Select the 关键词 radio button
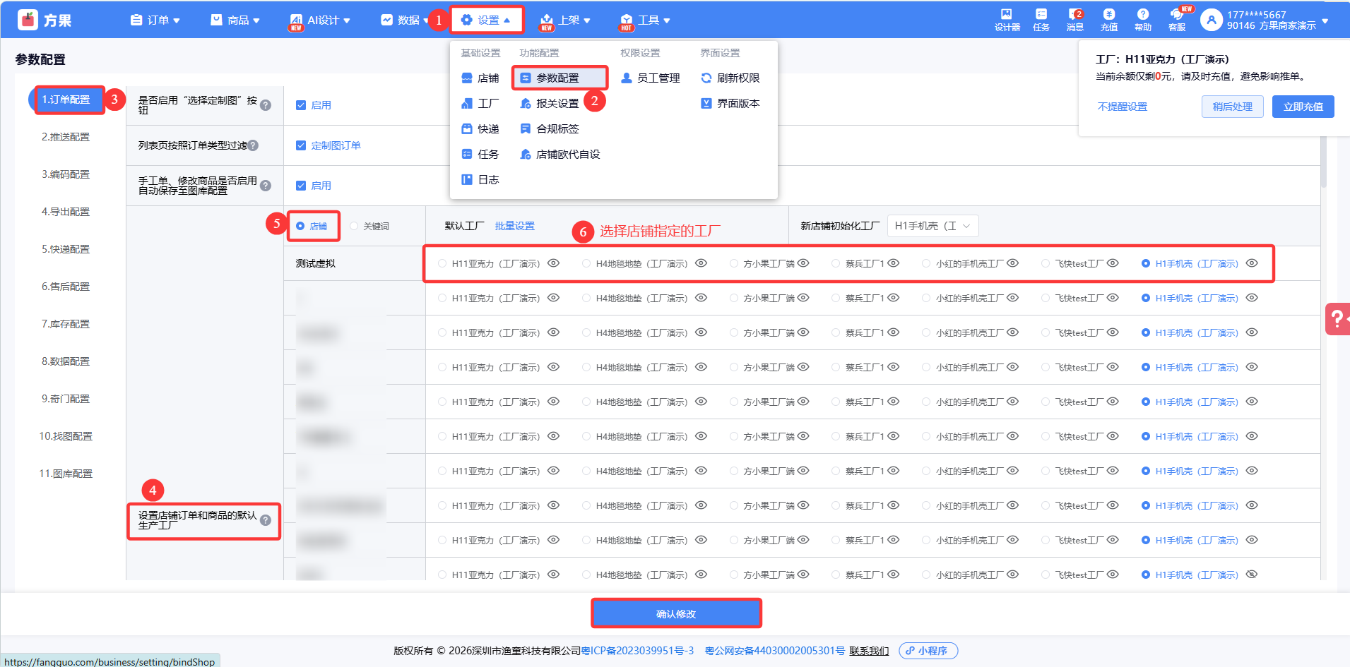The width and height of the screenshot is (1350, 667). (x=355, y=227)
